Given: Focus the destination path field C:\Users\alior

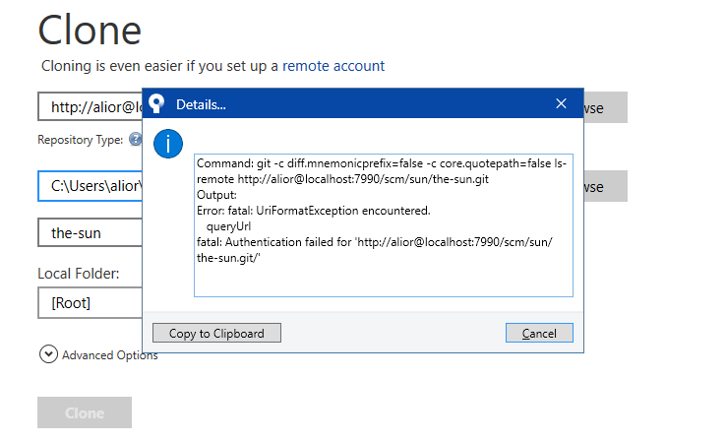Looking at the screenshot, I should [x=91, y=186].
